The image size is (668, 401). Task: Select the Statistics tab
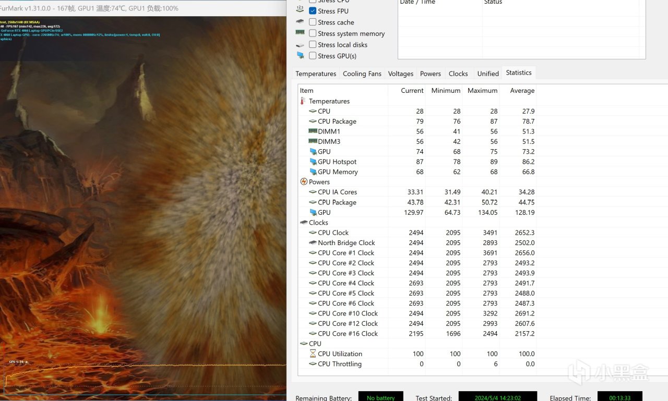(x=519, y=73)
